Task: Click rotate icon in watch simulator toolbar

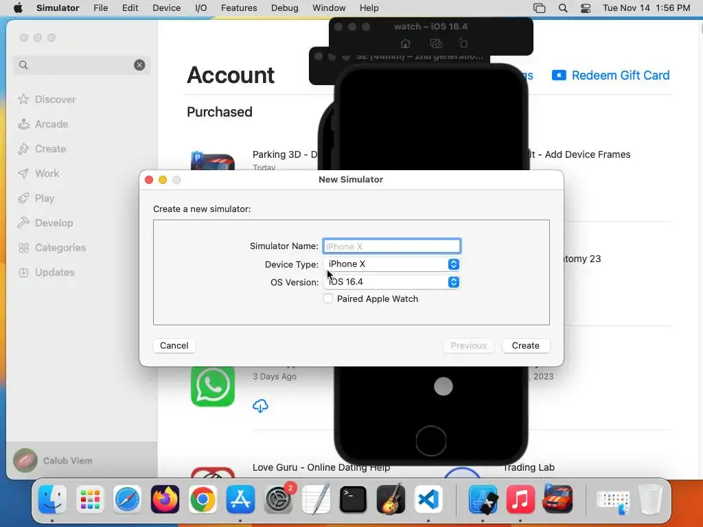Action: [463, 43]
